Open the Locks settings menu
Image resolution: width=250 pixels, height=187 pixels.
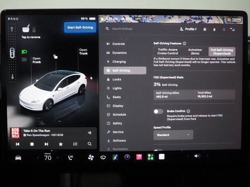(x=117, y=79)
